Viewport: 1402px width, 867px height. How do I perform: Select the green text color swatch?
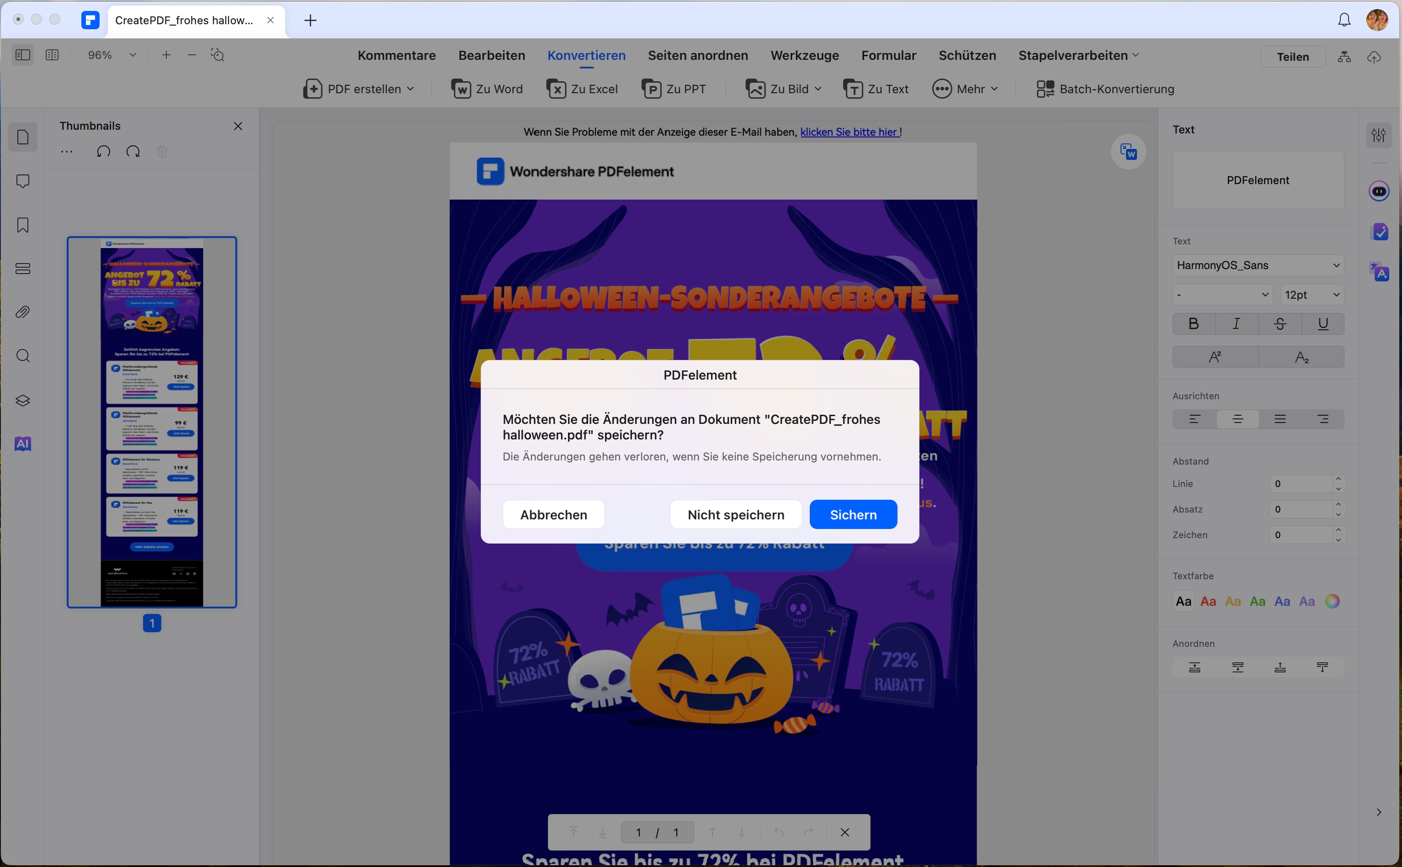point(1258,602)
